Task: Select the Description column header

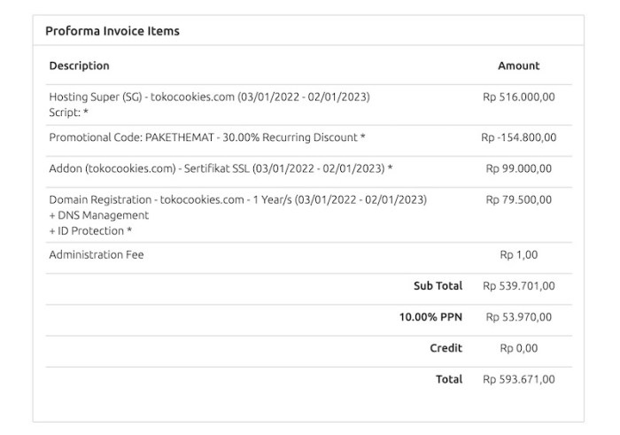Action: pyautogui.click(x=79, y=66)
